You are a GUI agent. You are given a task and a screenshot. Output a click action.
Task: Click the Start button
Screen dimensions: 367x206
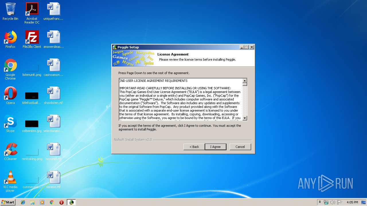point(8,202)
